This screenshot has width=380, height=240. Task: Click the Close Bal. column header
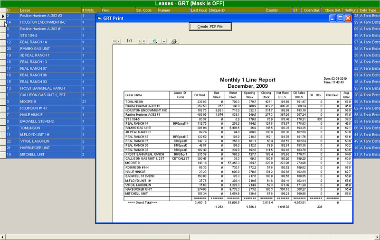point(332,10)
